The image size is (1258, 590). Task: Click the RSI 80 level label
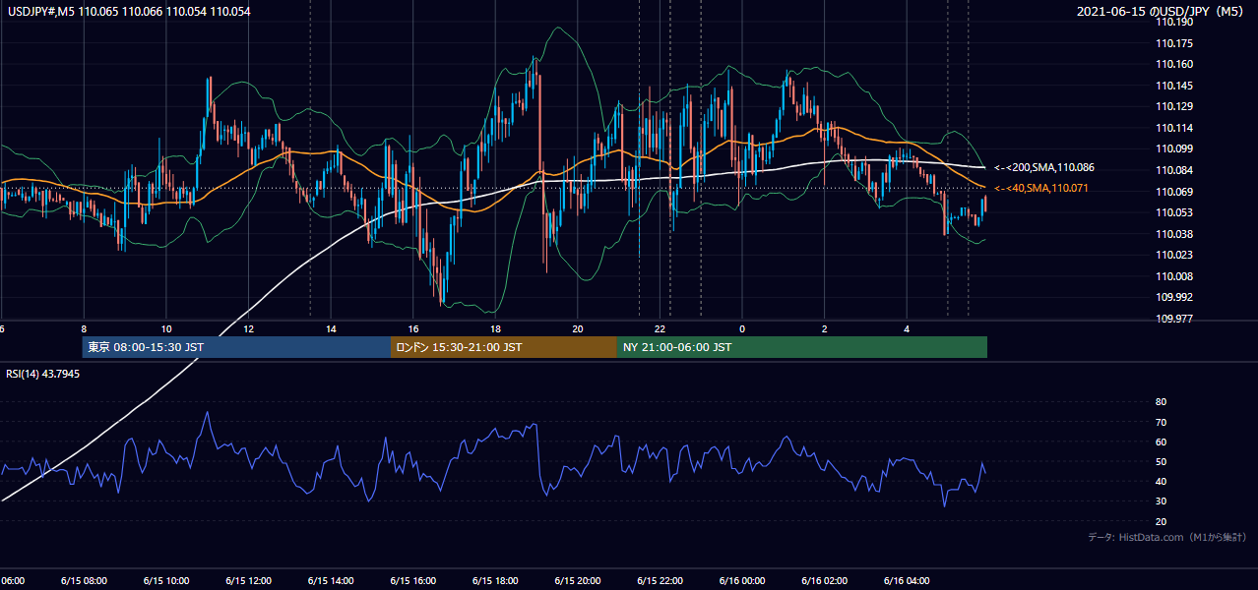pos(1161,402)
